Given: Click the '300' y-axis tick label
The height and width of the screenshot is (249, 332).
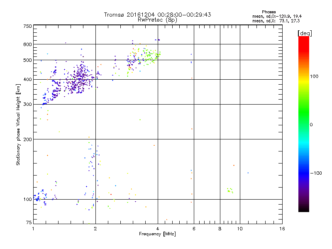Looking at the screenshot, I should pyautogui.click(x=27, y=105).
